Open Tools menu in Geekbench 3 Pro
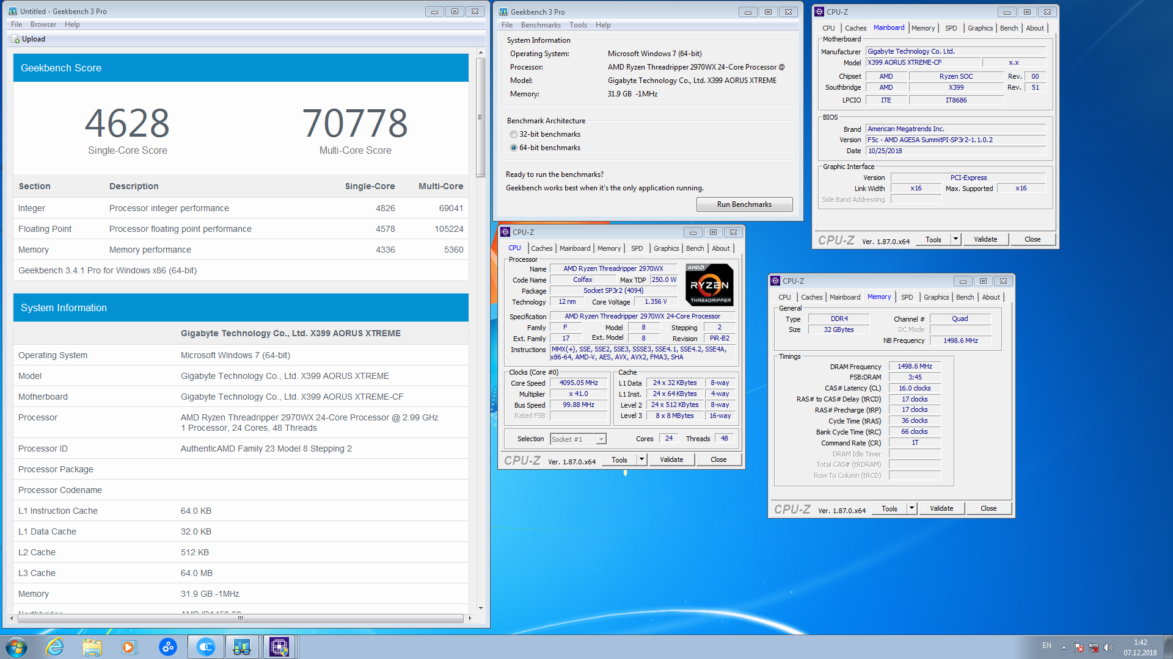 578,25
